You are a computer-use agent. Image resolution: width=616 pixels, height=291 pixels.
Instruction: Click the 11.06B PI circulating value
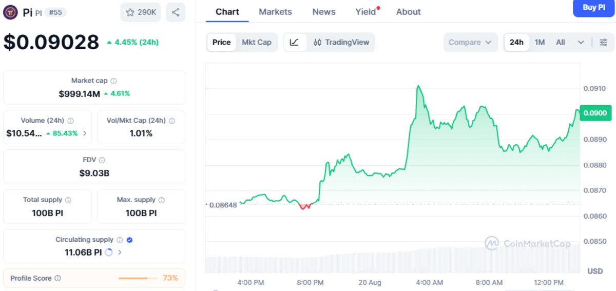(x=83, y=253)
